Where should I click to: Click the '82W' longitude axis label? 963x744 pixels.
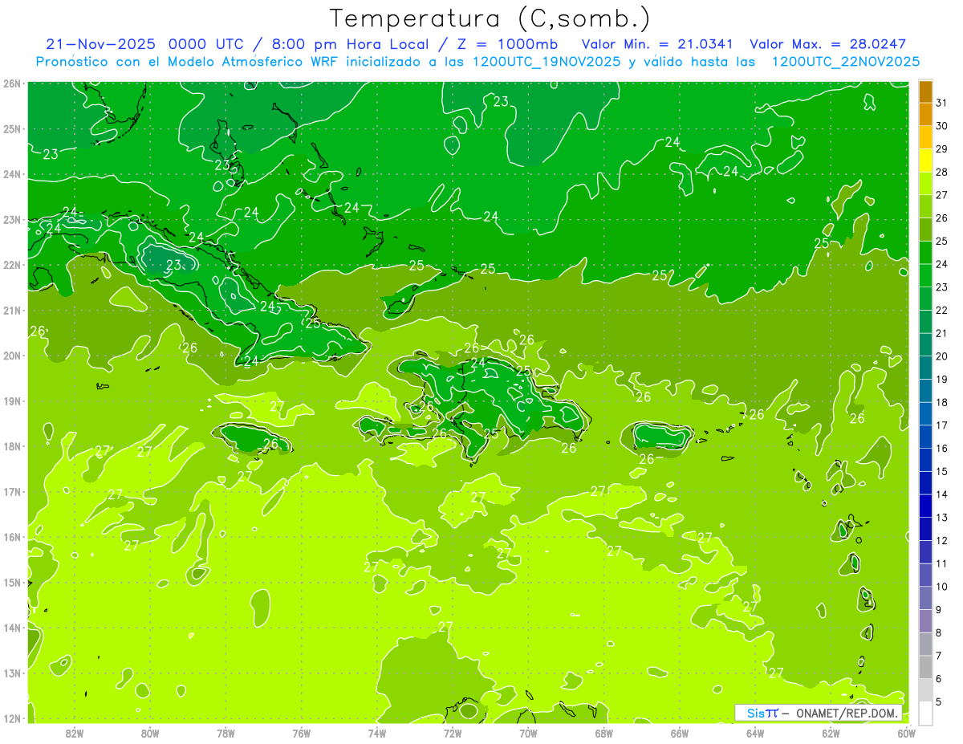74,733
